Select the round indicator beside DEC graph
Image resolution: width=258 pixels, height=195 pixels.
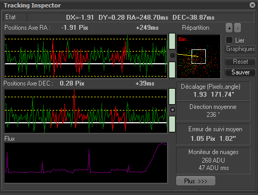[172, 110]
